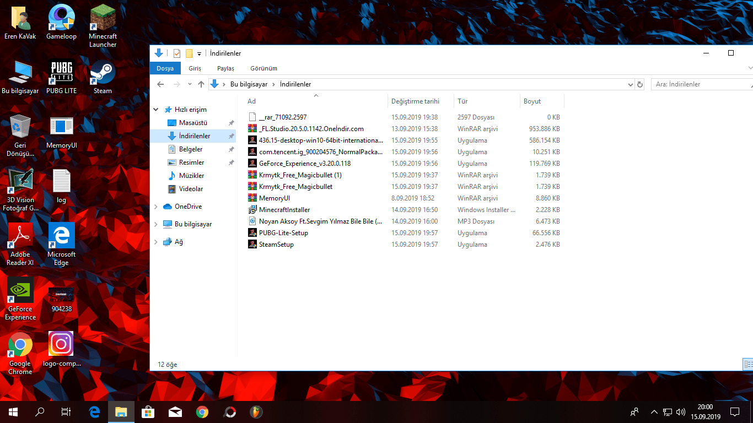753x423 pixels.
Task: Select the Bu bilgisayar desktop icon
Action: pos(20,77)
